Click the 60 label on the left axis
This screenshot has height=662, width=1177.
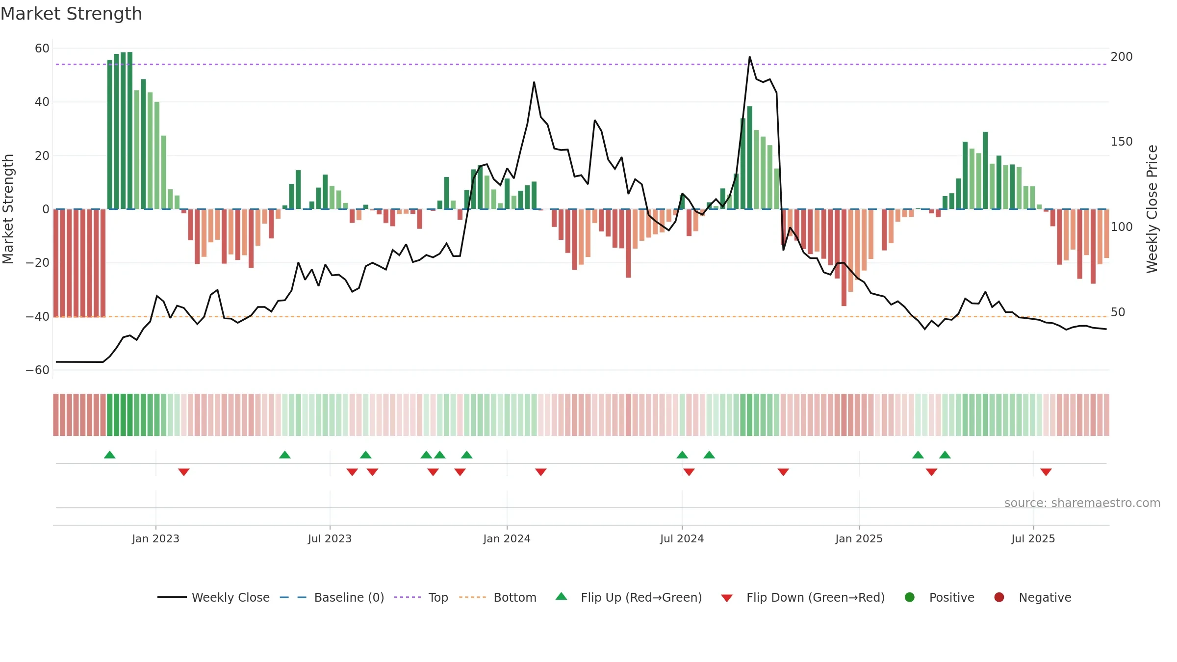pyautogui.click(x=42, y=48)
